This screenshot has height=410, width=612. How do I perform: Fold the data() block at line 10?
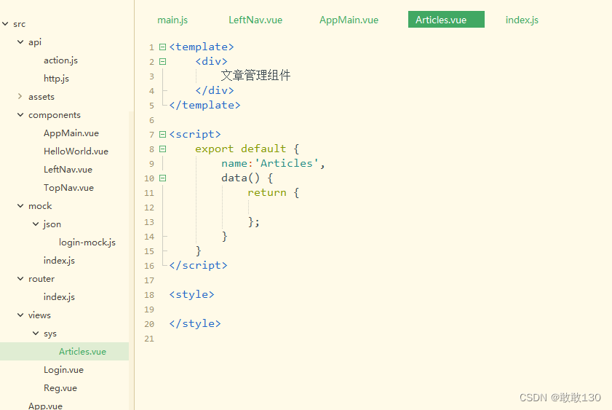coord(163,178)
